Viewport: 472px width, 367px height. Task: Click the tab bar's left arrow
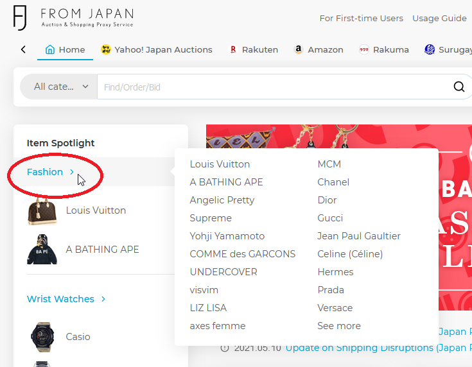(23, 49)
